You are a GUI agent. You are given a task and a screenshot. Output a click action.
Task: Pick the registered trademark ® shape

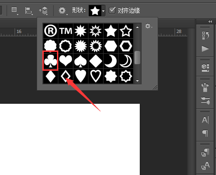click(x=50, y=31)
